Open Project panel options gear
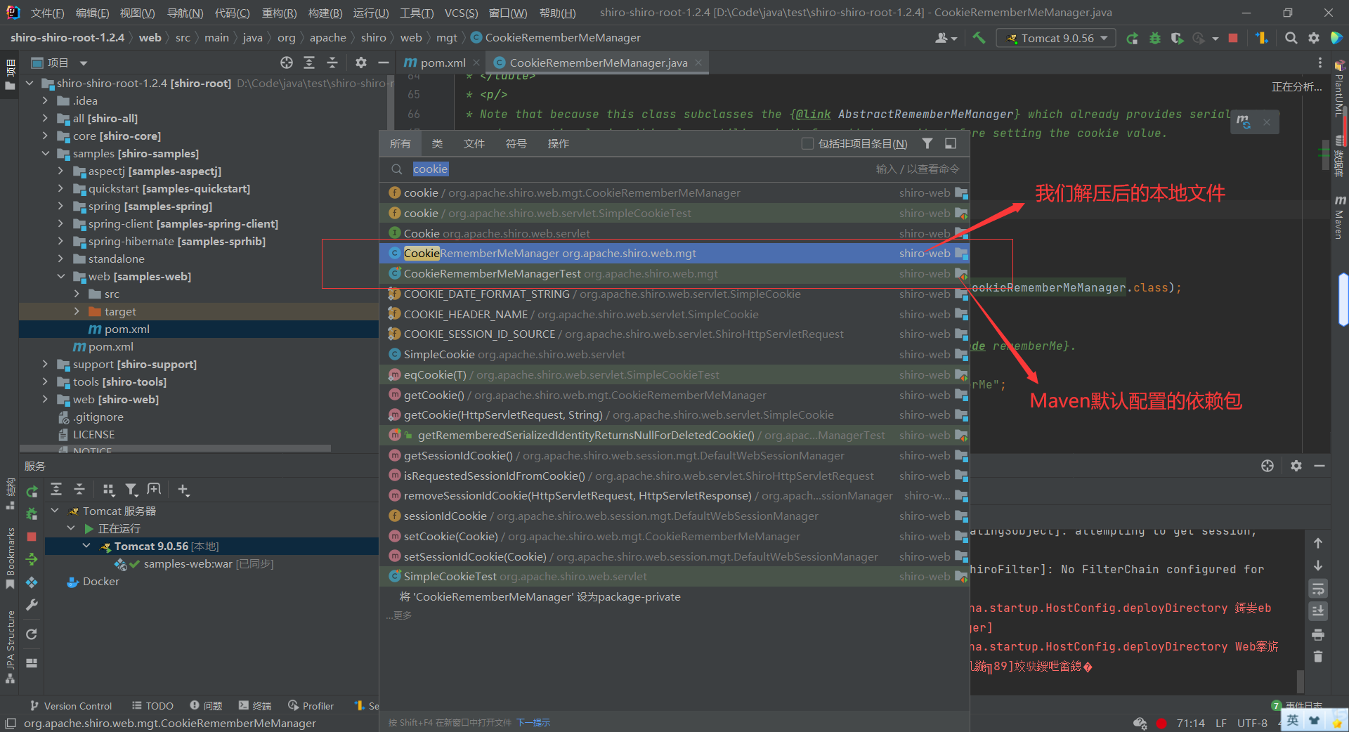Viewport: 1349px width, 732px height. (x=361, y=63)
